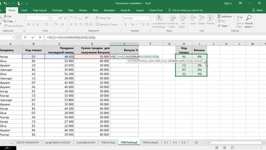Open ribbon display options button
The image size is (266, 150).
240,3
